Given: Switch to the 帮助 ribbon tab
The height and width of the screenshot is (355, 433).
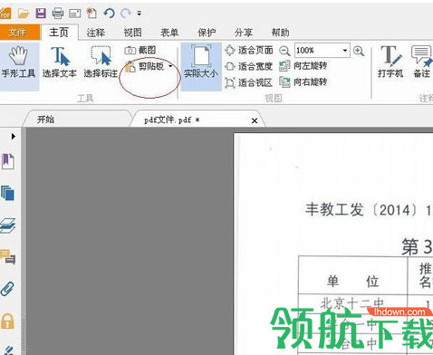Looking at the screenshot, I should click(280, 33).
